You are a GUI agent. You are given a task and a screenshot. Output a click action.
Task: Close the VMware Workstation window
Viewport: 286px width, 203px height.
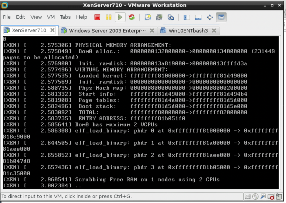pos(279,6)
